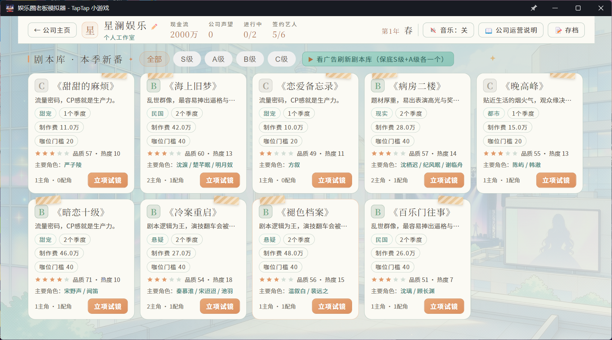
Task: Click the 星 company avatar badge
Action: tap(90, 30)
